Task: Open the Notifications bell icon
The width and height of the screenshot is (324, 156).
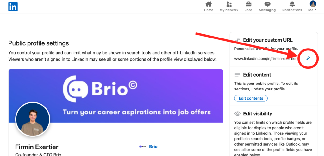Action: click(x=292, y=4)
